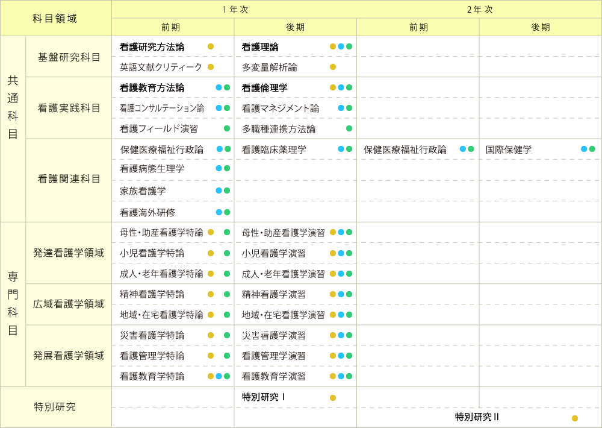Select the 多変量解析論 course entry
Image resolution: width=602 pixels, height=428 pixels.
(270, 68)
